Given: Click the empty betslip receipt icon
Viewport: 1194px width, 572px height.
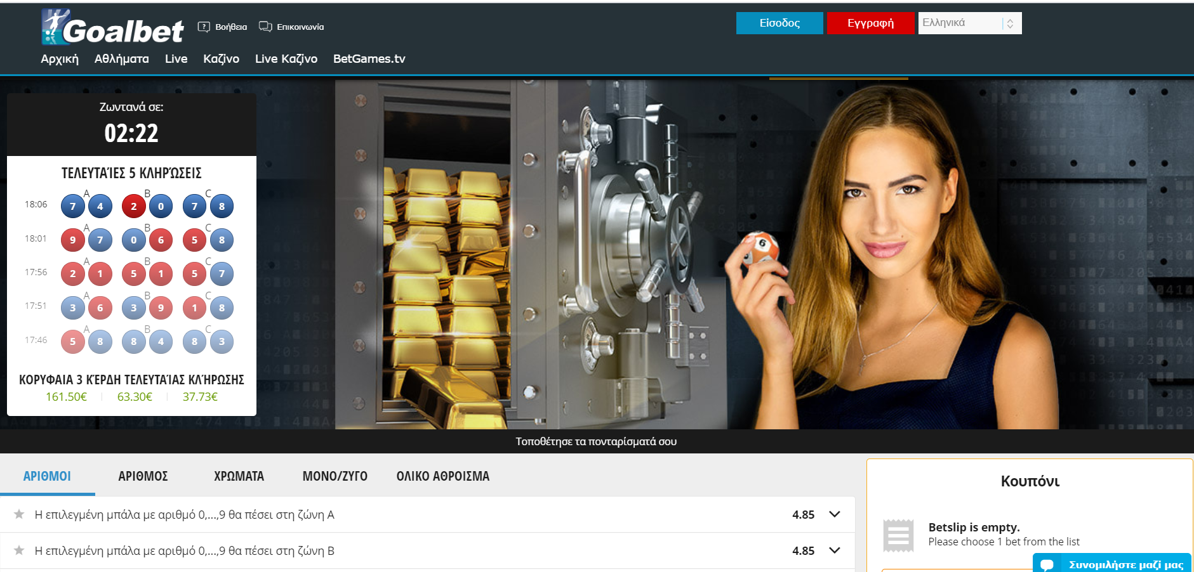Looking at the screenshot, I should (898, 535).
